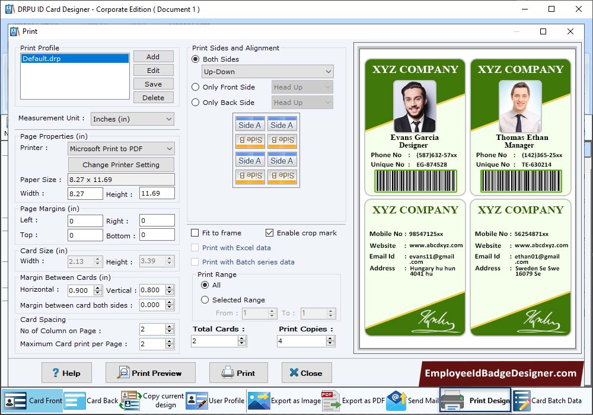
Task: Open Only Front Side Head Up dropdown
Action: pos(302,87)
